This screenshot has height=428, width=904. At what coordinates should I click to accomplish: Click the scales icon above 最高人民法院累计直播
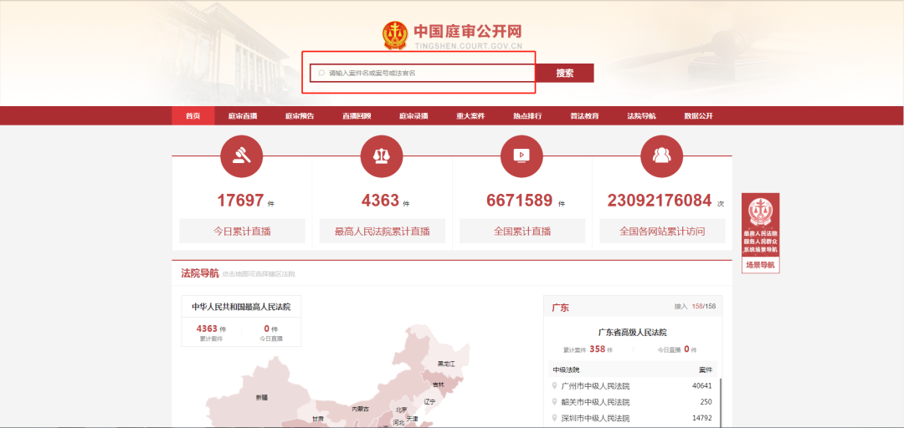click(x=382, y=156)
